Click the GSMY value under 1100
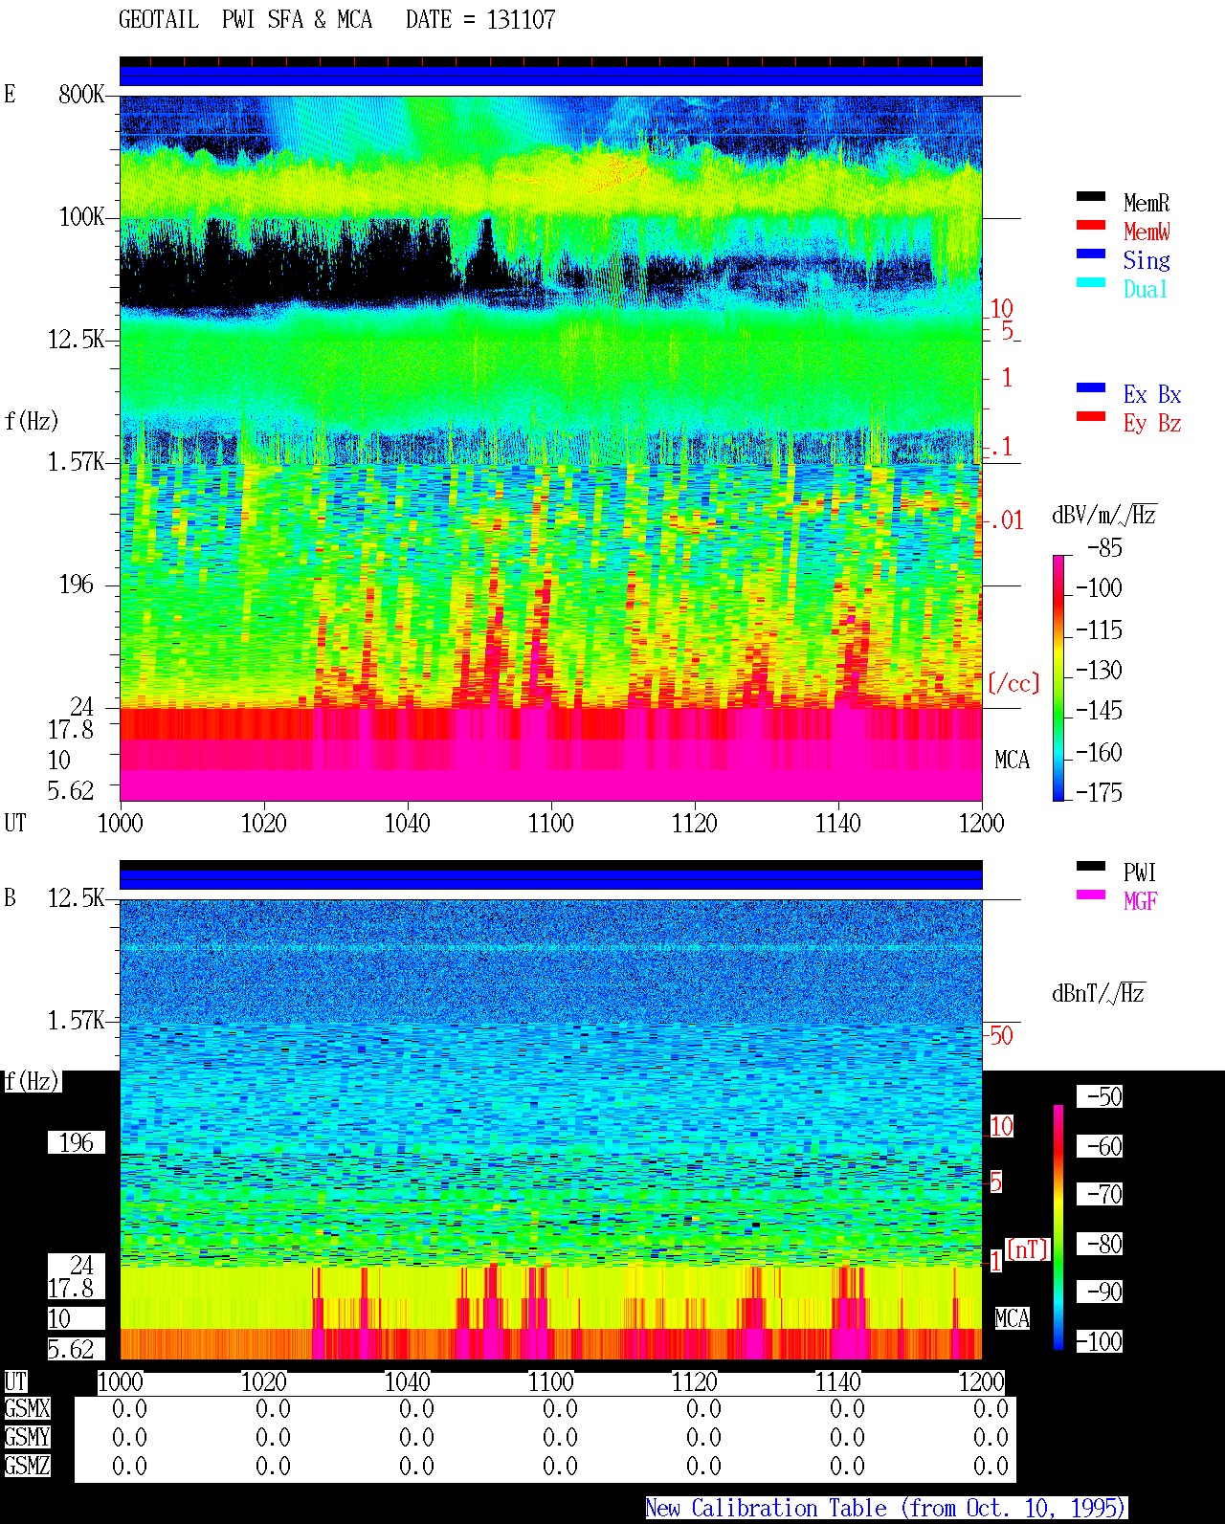This screenshot has width=1225, height=1524. [x=560, y=1438]
